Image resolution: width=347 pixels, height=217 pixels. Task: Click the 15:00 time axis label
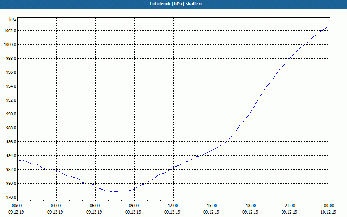(x=213, y=206)
